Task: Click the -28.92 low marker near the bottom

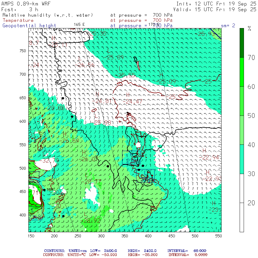Action: click(x=85, y=214)
